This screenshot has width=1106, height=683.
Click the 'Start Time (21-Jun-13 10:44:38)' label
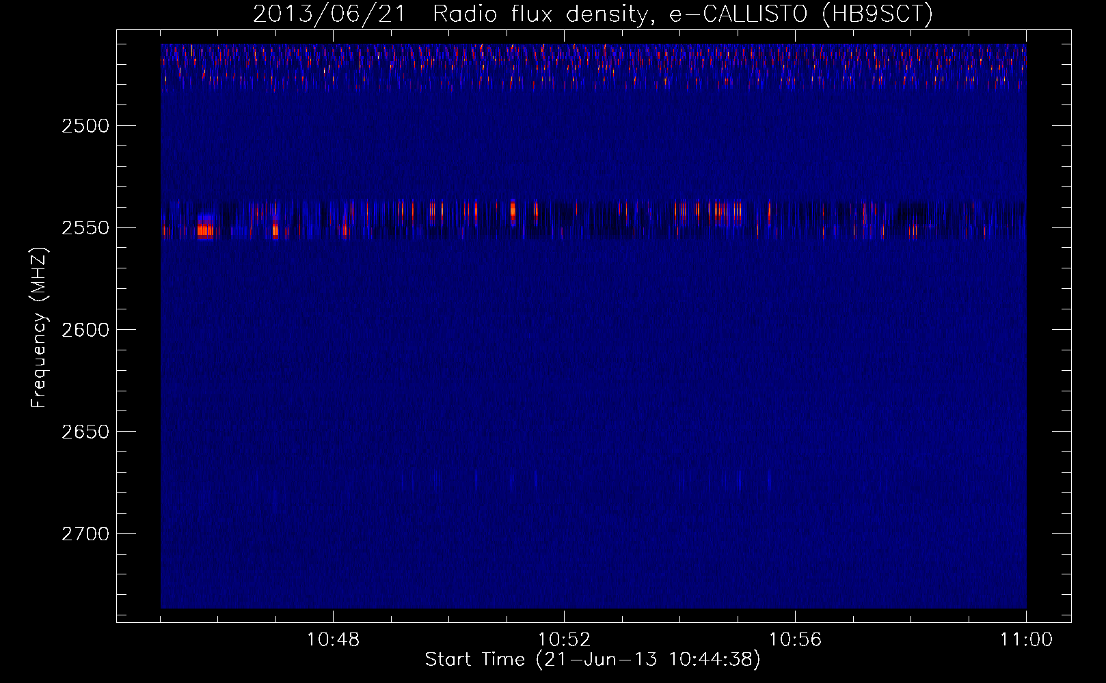[x=593, y=660]
